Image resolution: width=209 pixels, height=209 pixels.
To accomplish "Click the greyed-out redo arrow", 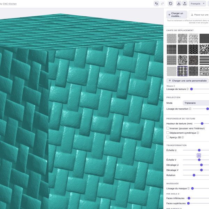I will point(162,3).
